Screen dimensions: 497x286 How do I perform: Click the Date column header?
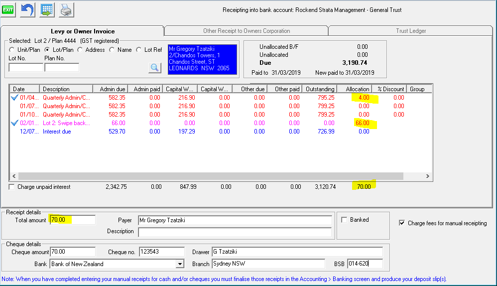(x=25, y=89)
